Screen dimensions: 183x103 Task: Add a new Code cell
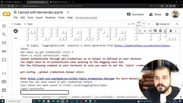click(16, 24)
